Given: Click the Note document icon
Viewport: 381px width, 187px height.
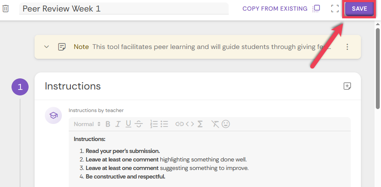Looking at the screenshot, I should click(x=62, y=47).
